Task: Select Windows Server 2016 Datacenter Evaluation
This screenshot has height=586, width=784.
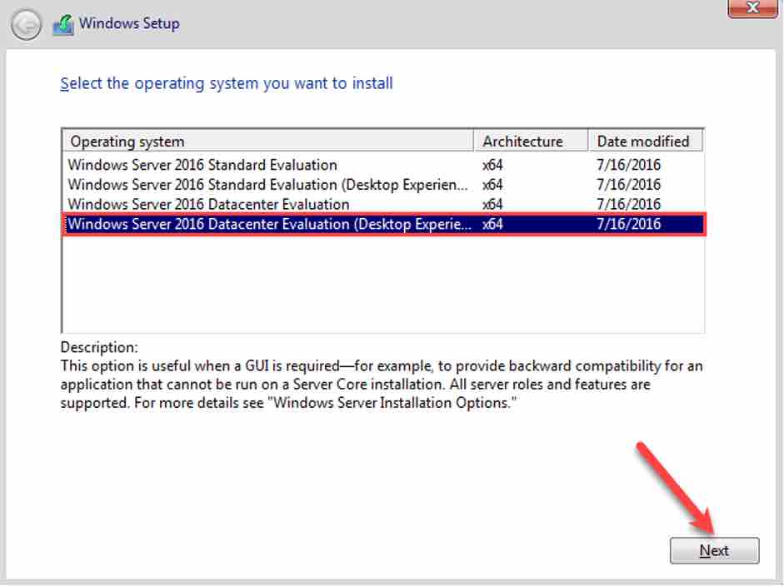Action: [x=208, y=204]
